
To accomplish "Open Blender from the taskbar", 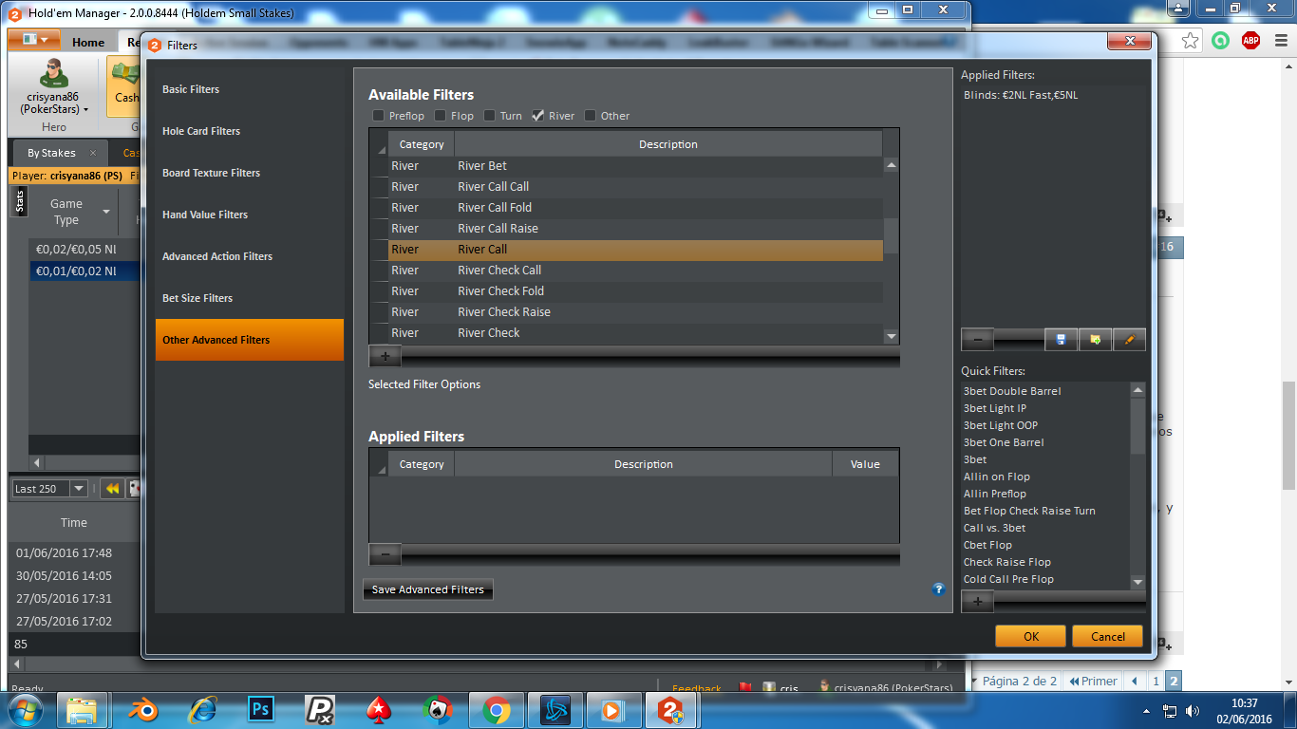I will [142, 710].
